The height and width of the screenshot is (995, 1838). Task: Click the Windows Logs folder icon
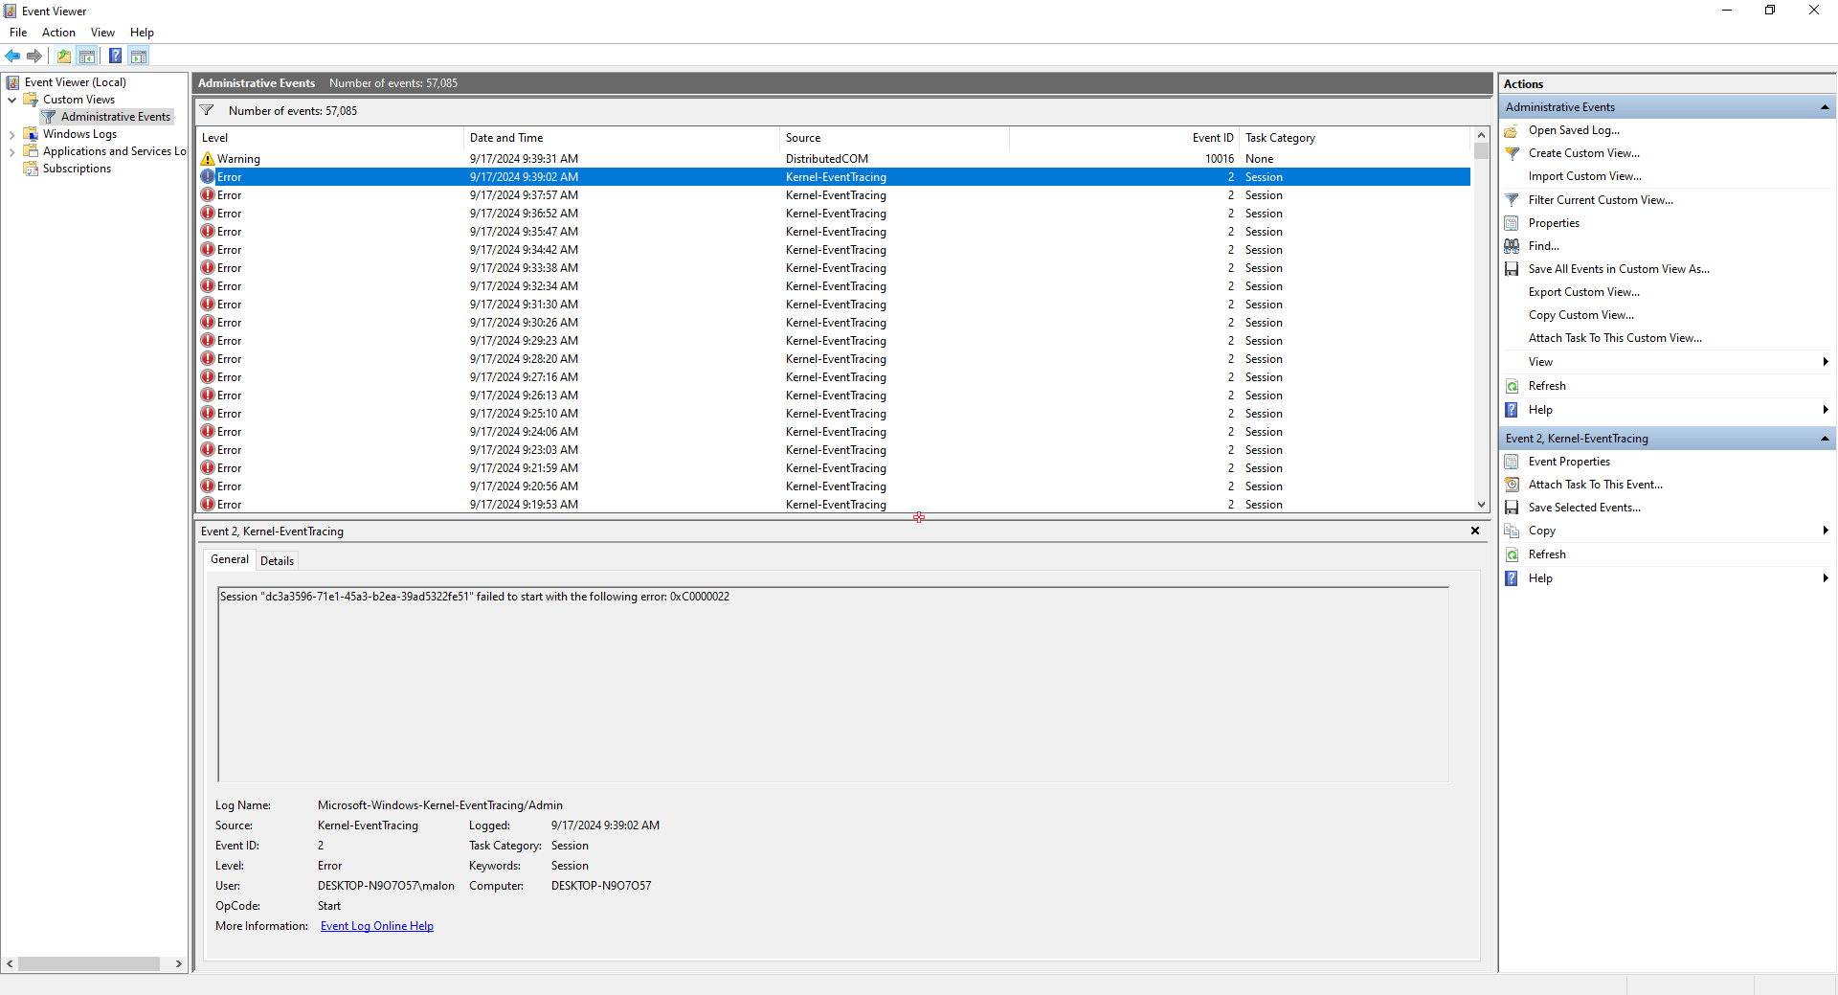[31, 134]
